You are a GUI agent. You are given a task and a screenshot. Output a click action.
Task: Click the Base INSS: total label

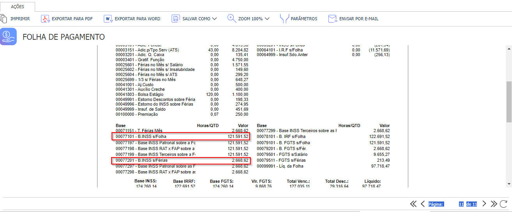(145, 181)
